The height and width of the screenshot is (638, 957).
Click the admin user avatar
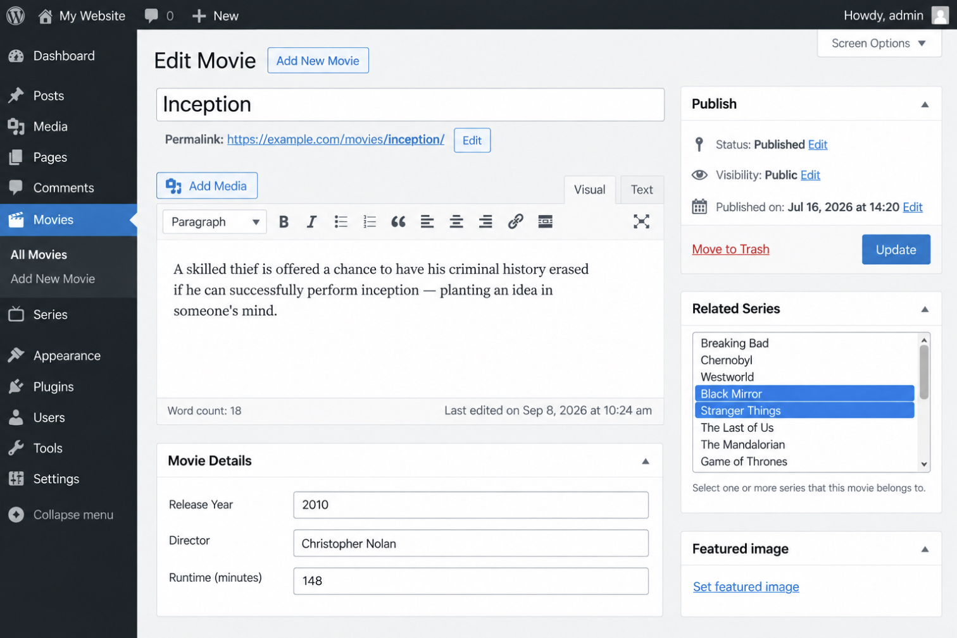point(940,15)
